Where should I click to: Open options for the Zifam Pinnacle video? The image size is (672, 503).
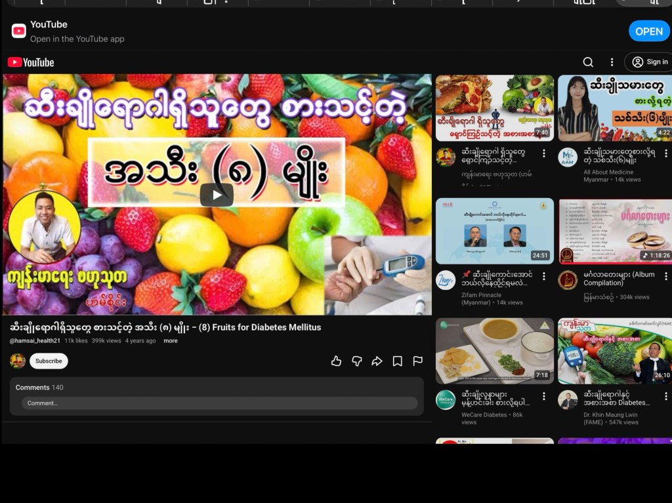tap(544, 276)
